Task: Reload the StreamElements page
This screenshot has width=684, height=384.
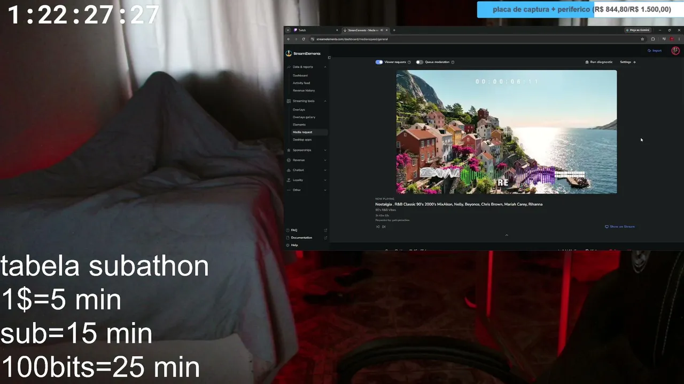Action: pos(304,39)
